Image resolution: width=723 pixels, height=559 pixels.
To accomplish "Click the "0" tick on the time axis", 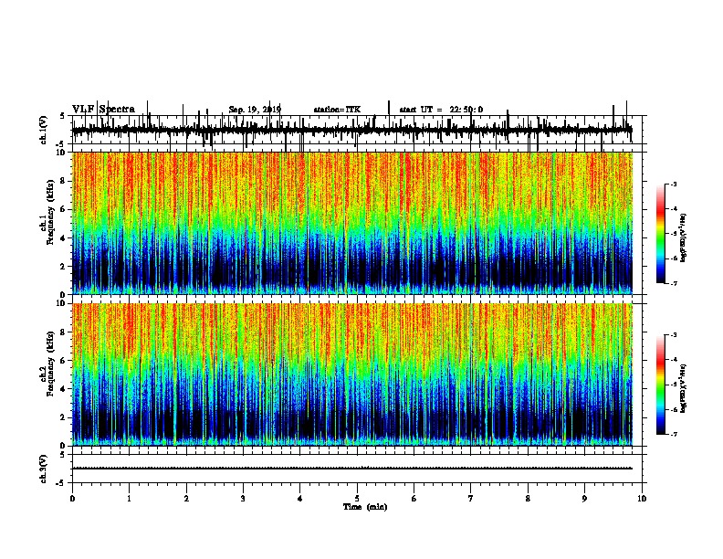I will click(72, 498).
